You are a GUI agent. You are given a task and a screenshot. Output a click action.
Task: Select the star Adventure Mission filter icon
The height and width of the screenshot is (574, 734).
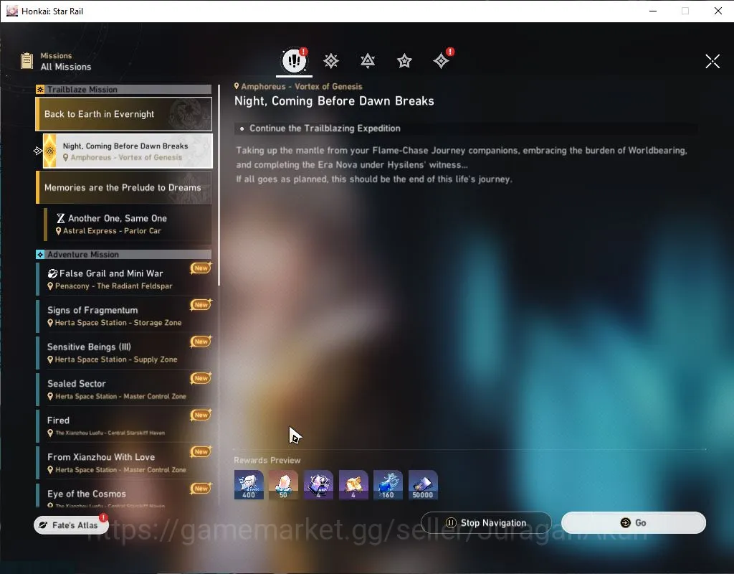click(404, 61)
